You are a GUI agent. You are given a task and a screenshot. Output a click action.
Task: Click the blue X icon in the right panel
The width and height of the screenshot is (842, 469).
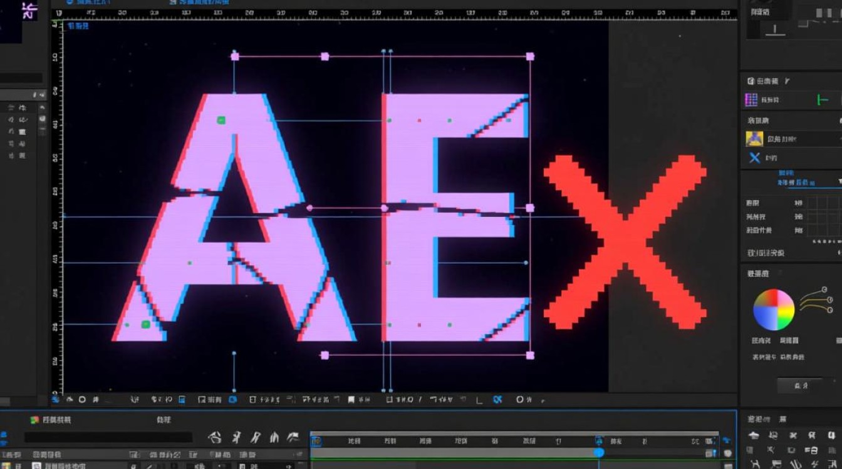tap(754, 158)
